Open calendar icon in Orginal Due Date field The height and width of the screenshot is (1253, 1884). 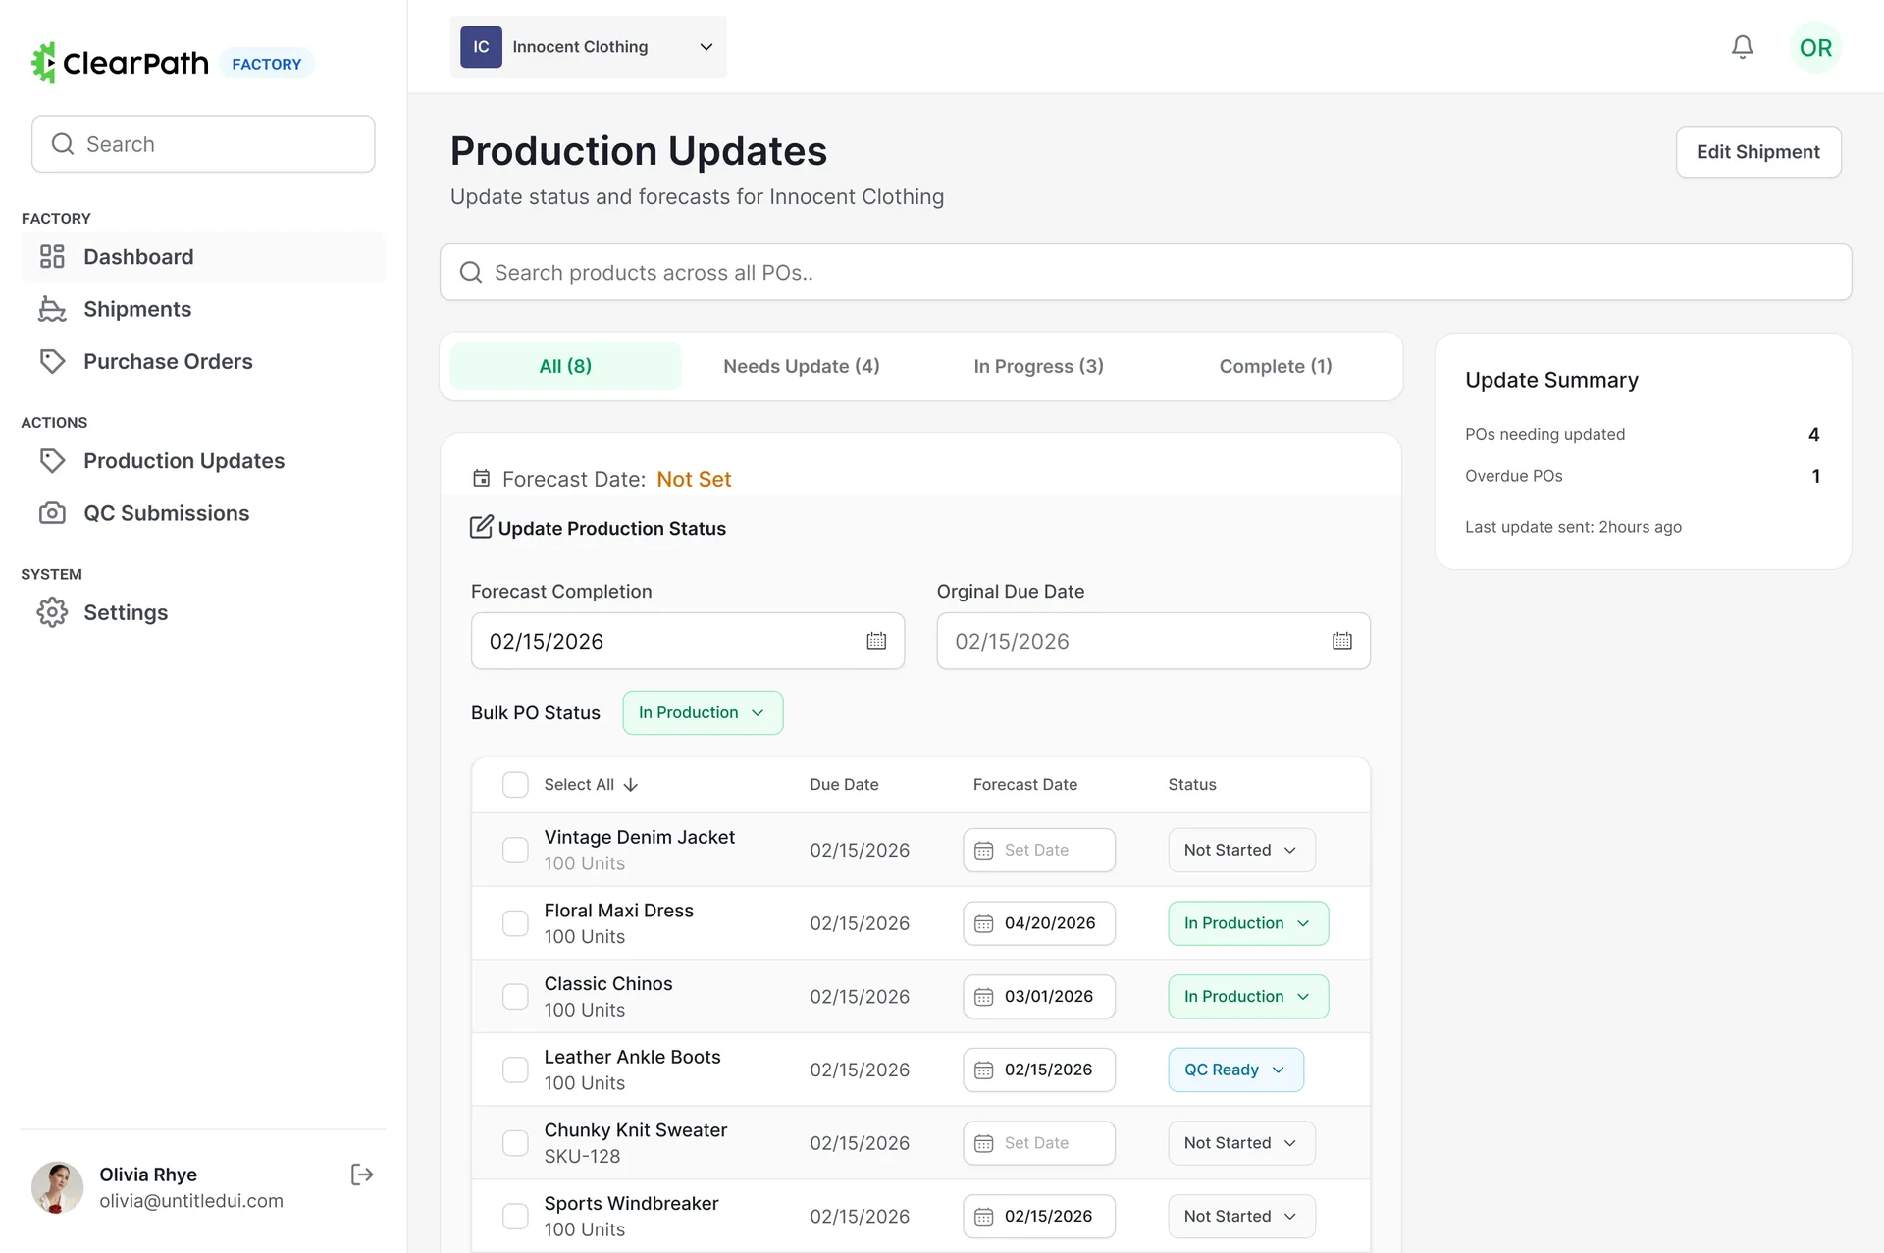[1342, 641]
